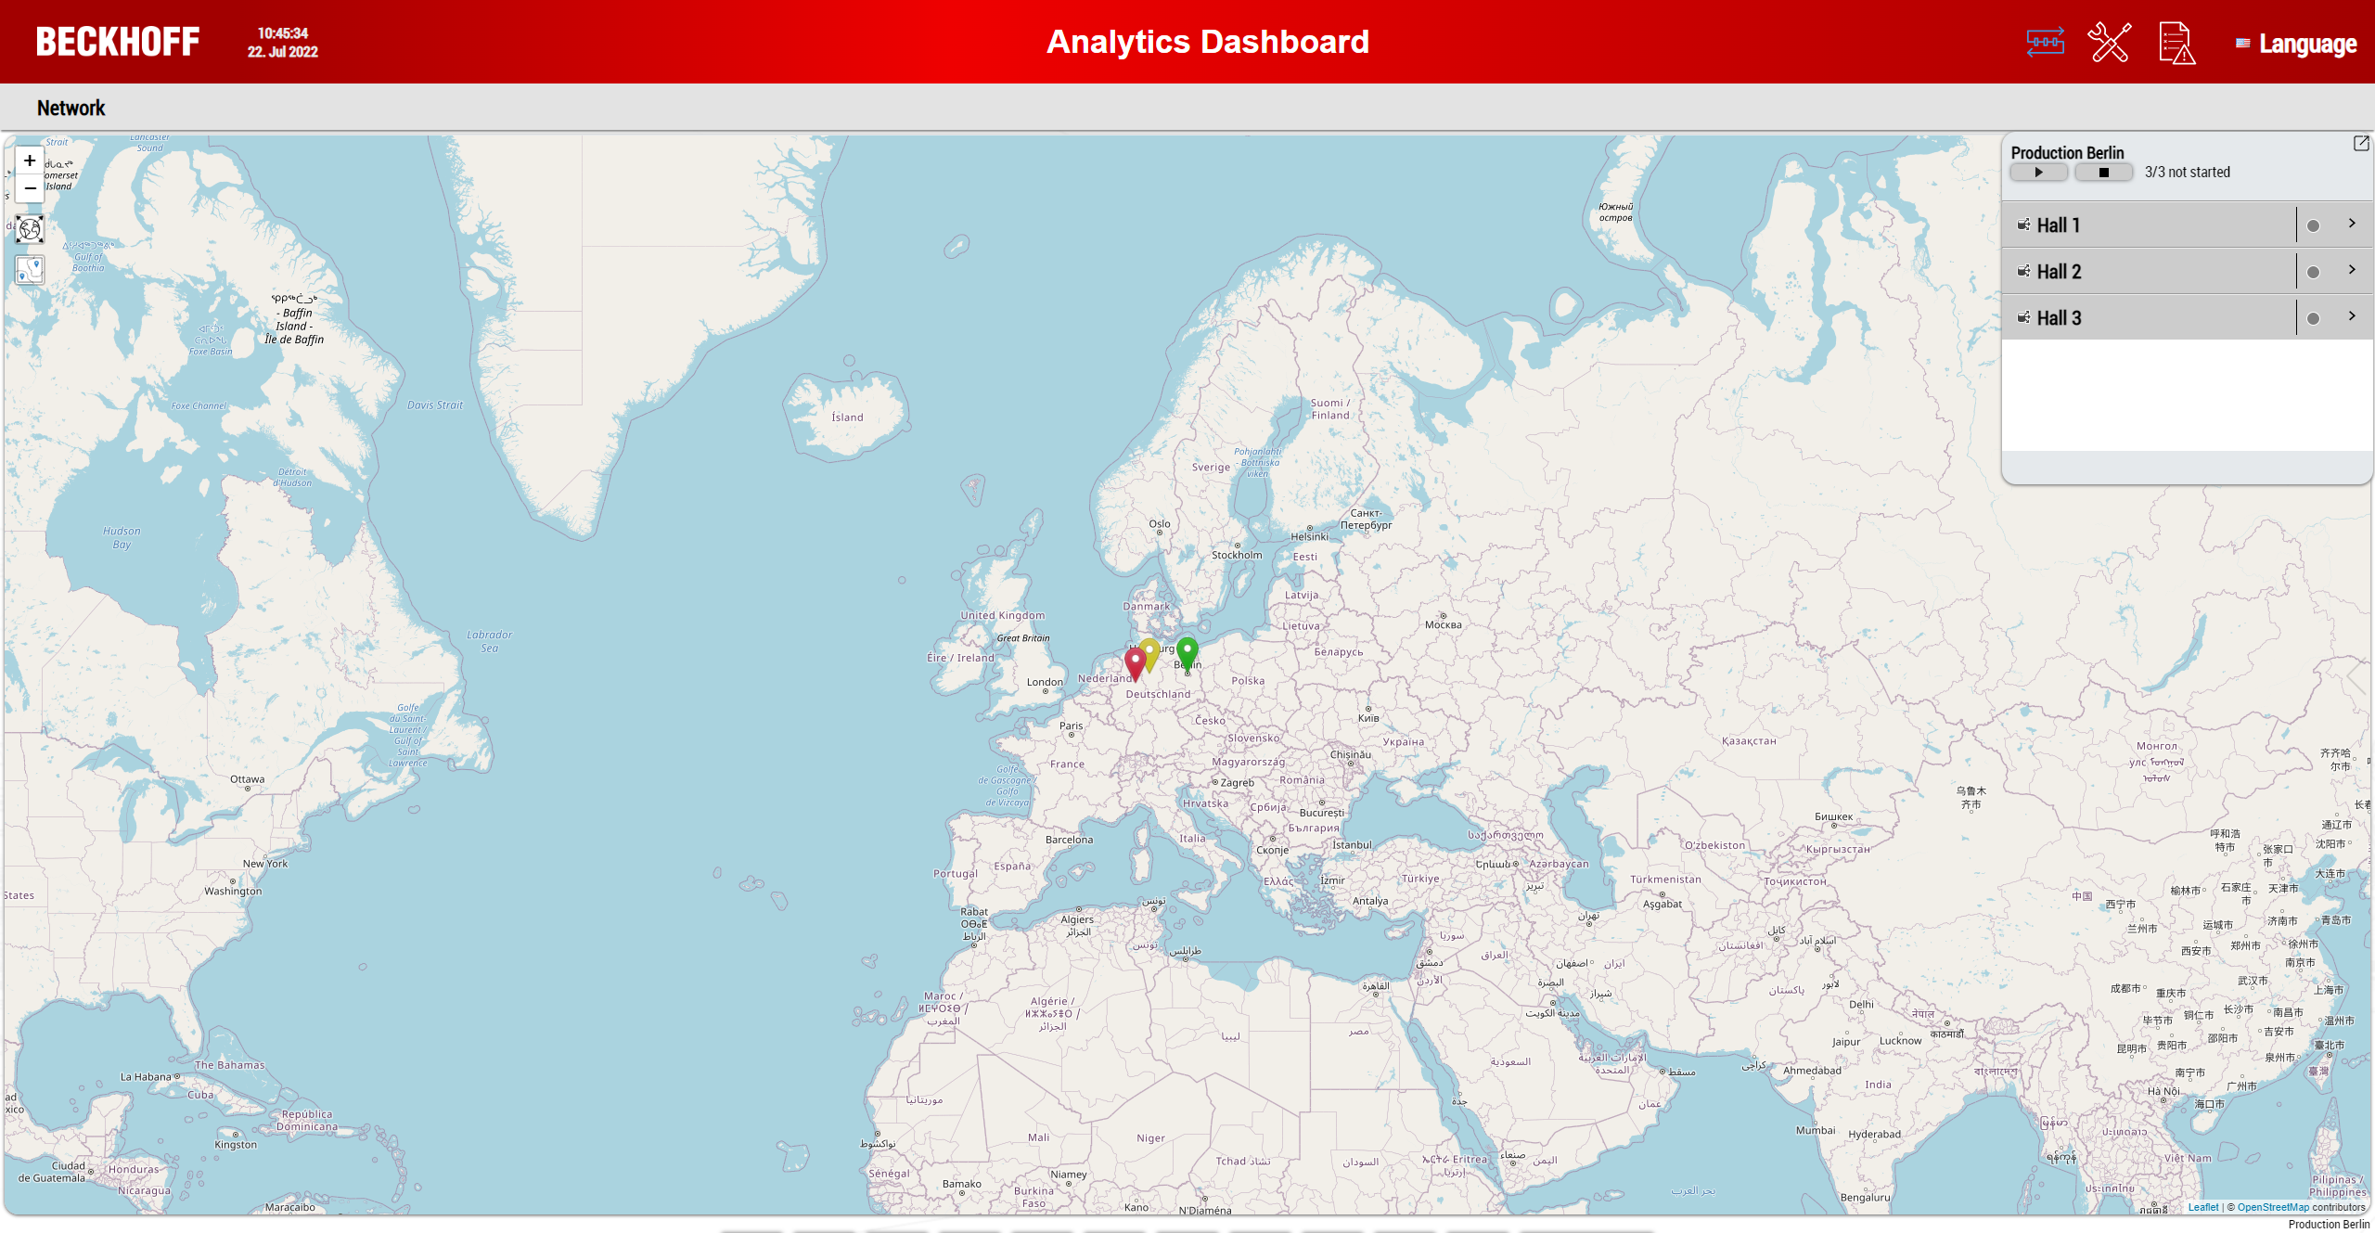Image resolution: width=2375 pixels, height=1233 pixels.
Task: Click the Network section header
Action: 69,105
